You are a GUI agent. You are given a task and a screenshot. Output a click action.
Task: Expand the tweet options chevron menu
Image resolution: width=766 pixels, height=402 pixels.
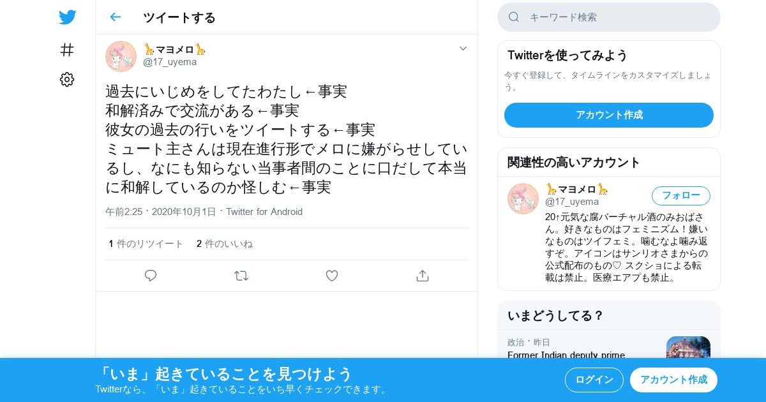click(x=463, y=48)
